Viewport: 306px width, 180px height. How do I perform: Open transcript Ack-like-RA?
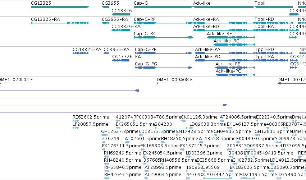(206, 19)
